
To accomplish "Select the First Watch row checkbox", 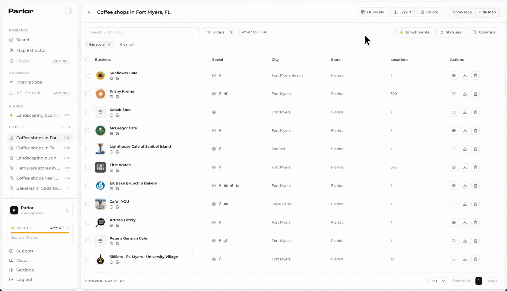I will pos(88,167).
